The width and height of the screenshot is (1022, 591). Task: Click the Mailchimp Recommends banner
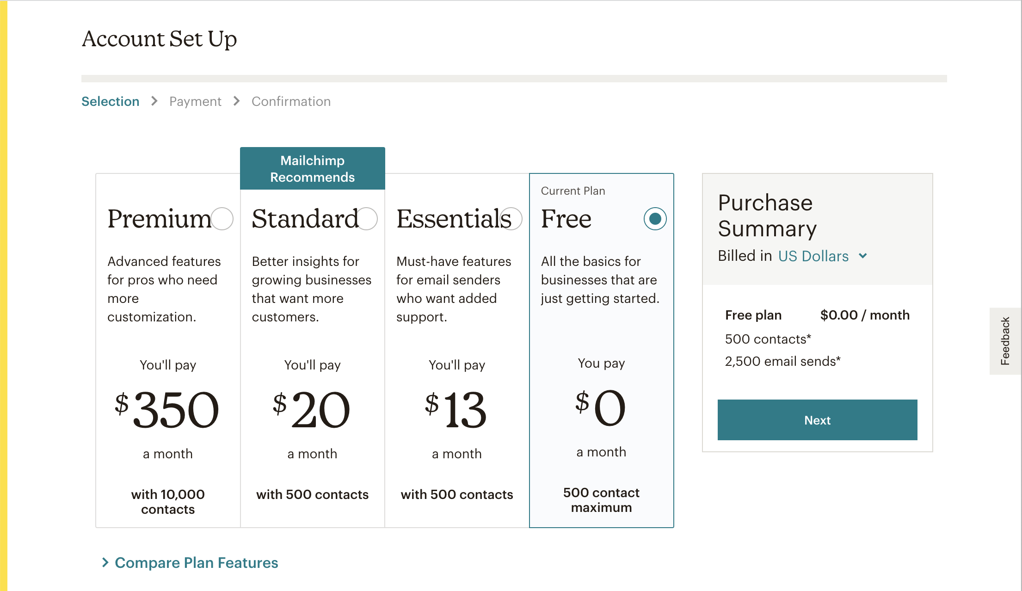pyautogui.click(x=313, y=168)
